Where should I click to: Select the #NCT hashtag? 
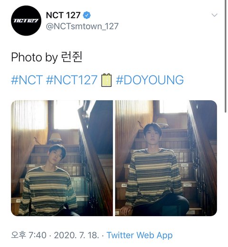[x=27, y=80]
